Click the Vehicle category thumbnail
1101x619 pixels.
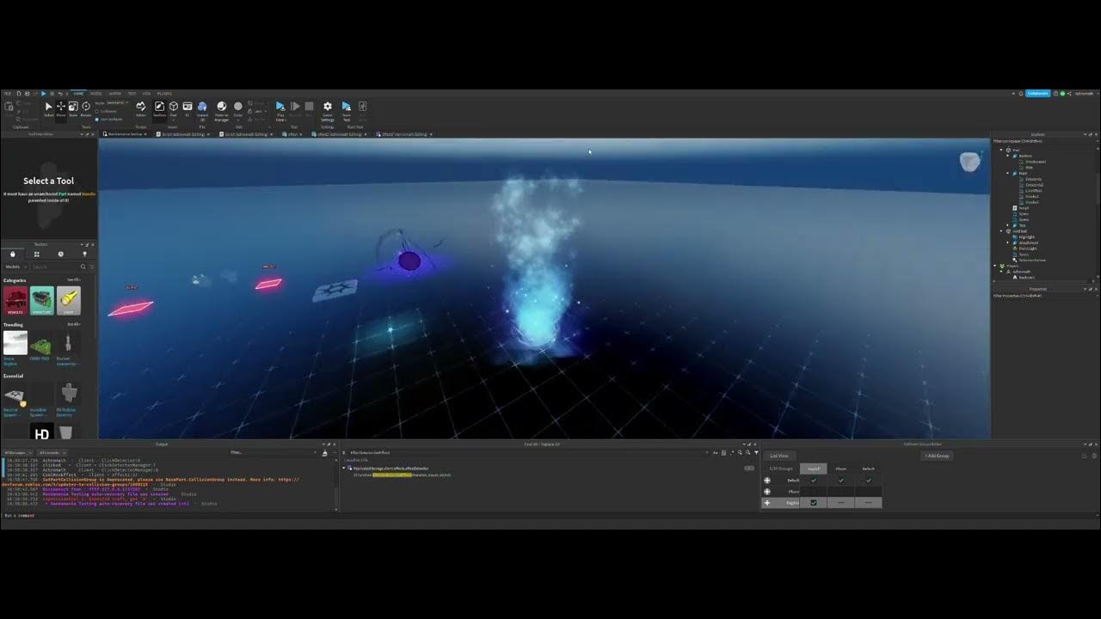15,300
